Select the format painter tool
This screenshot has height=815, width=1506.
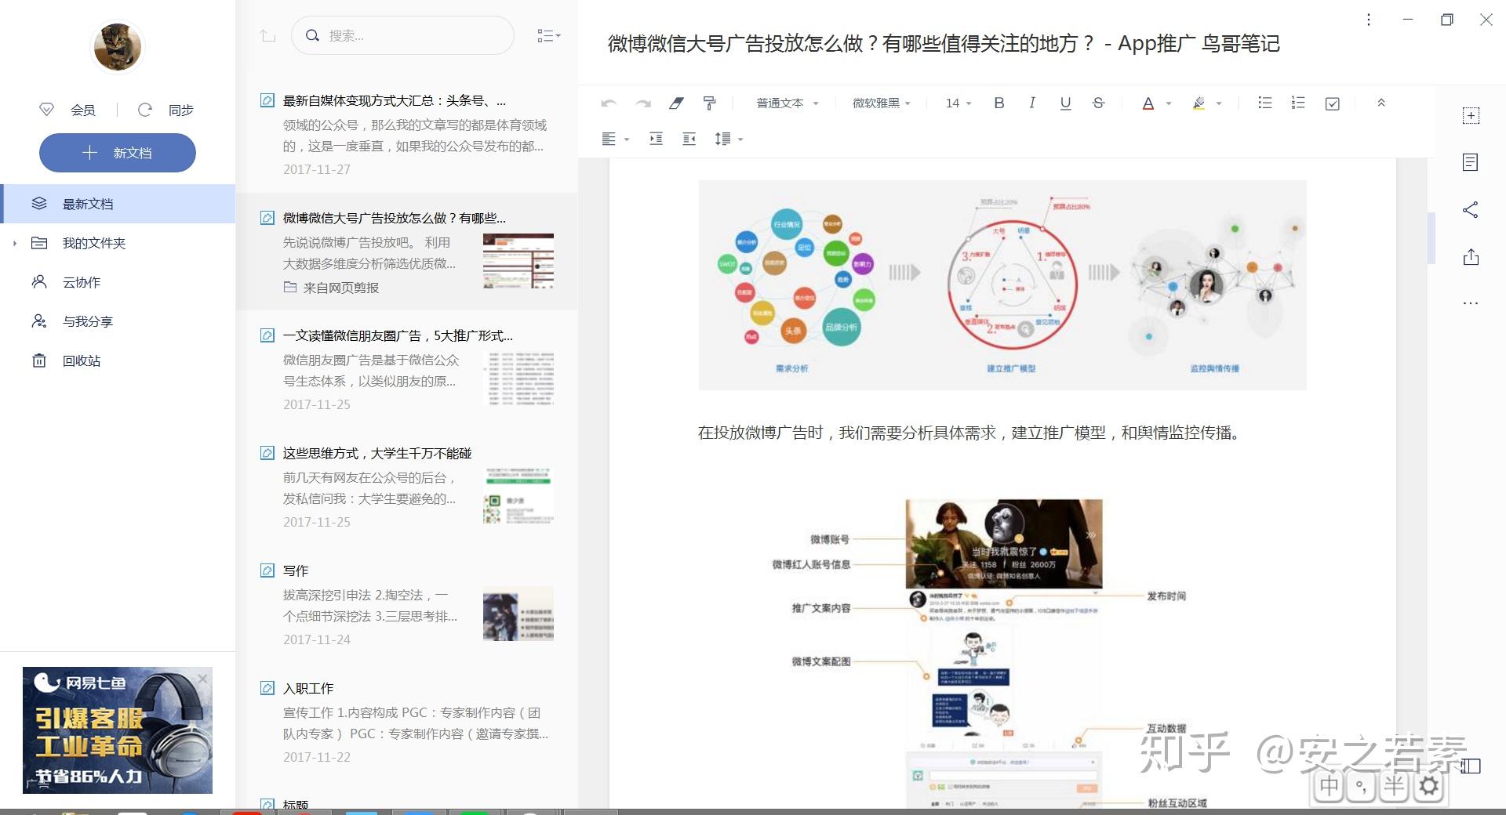click(x=708, y=103)
